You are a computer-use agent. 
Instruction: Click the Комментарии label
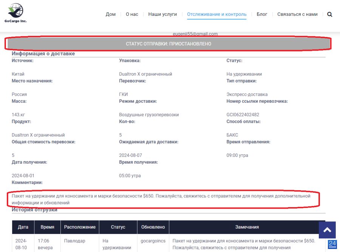[x=27, y=183]
